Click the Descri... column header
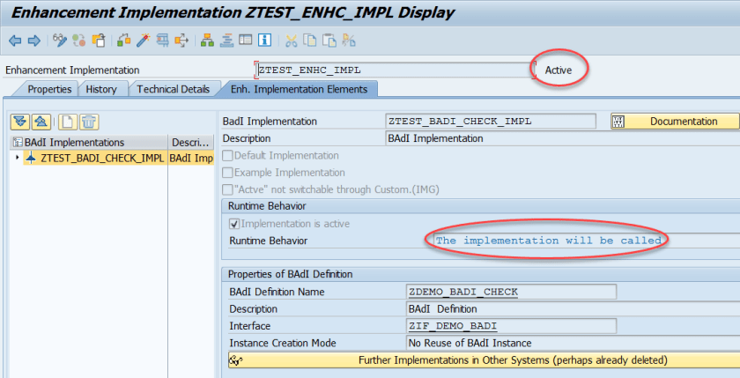 [x=190, y=142]
